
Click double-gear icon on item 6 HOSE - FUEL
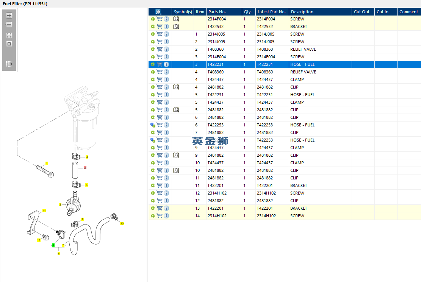153,125
